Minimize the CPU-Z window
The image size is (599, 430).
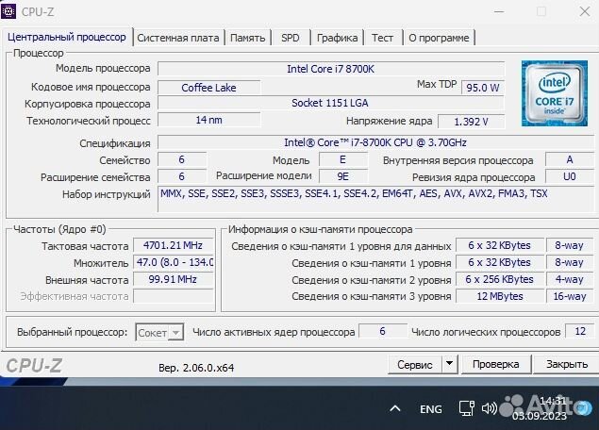499,11
